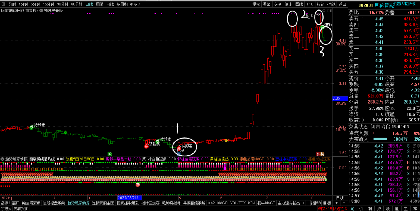This screenshot has height=211, width=420.
Task: Open indicator menu arrow beside 纯波段素版
Action: coord(41,11)
